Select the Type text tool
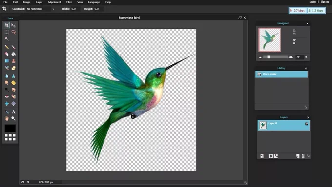 pyautogui.click(x=13, y=112)
